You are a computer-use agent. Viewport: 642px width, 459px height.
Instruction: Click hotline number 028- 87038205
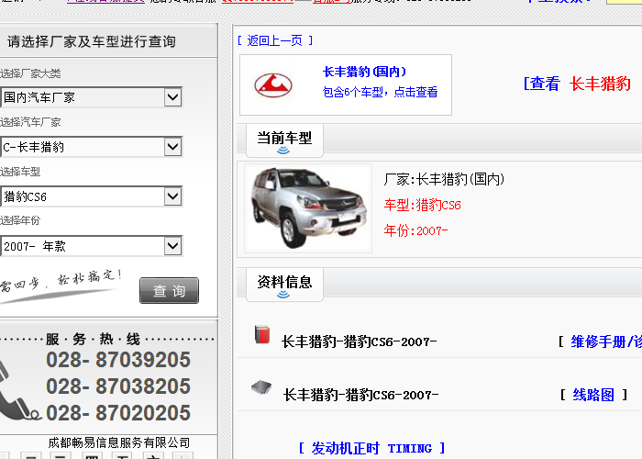click(x=118, y=386)
